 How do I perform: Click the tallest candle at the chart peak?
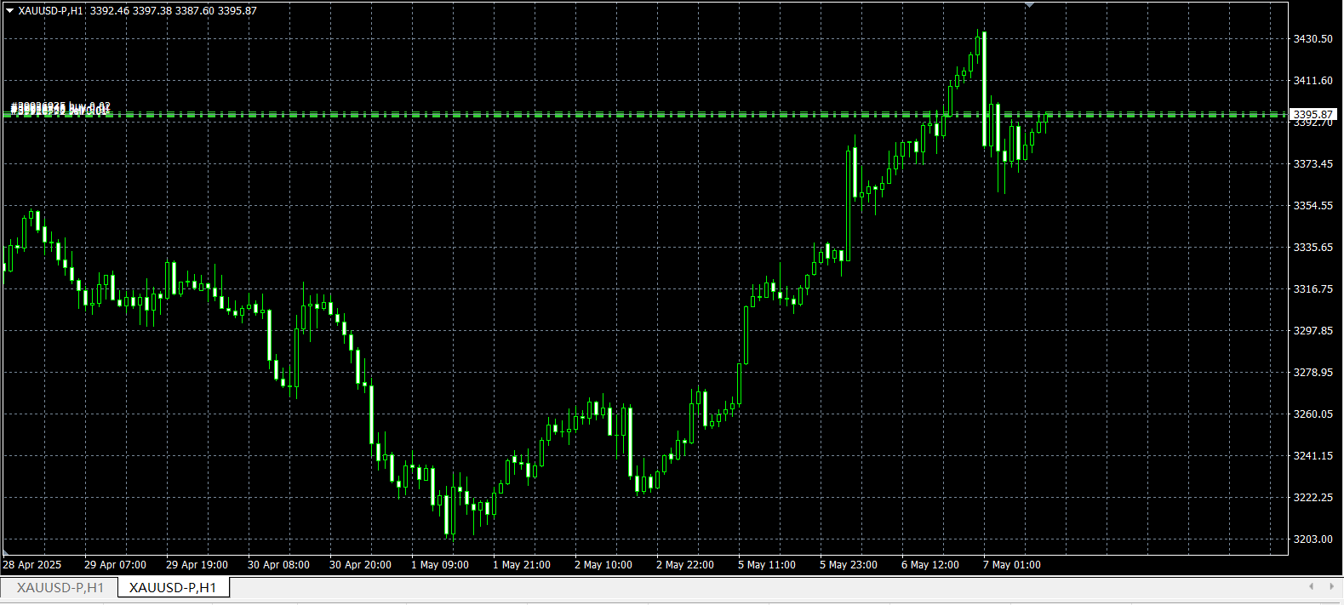(984, 88)
